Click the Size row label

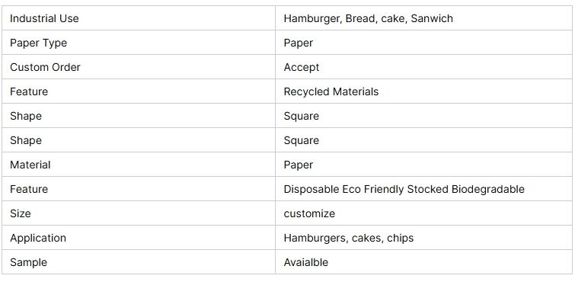20,213
